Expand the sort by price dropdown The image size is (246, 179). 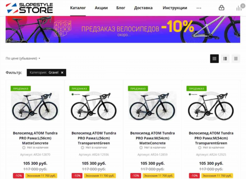click(x=23, y=58)
